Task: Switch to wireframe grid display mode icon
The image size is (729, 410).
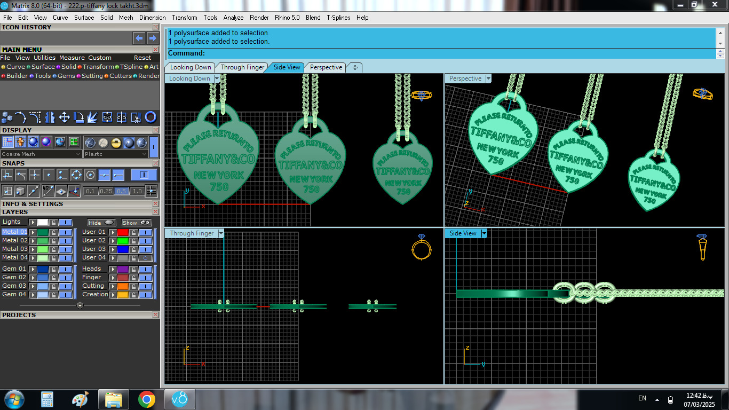Action: click(x=7, y=142)
